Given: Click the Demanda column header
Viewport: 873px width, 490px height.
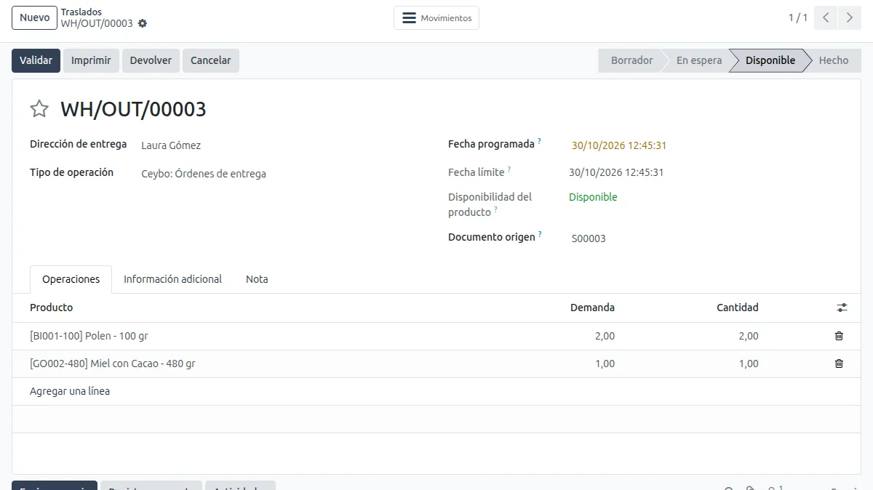Looking at the screenshot, I should [592, 308].
